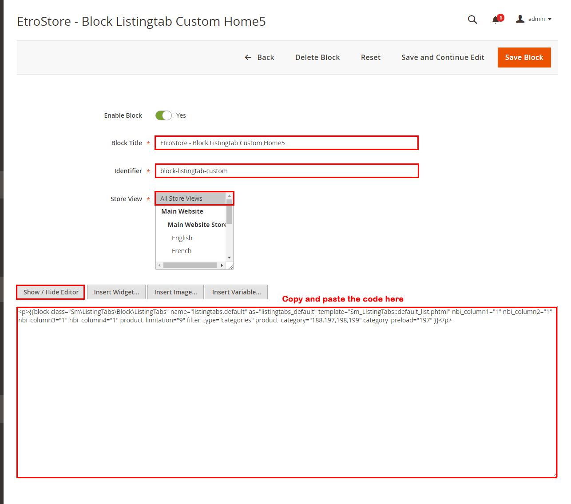
Task: Toggle the Enable Block switch
Action: 163,115
